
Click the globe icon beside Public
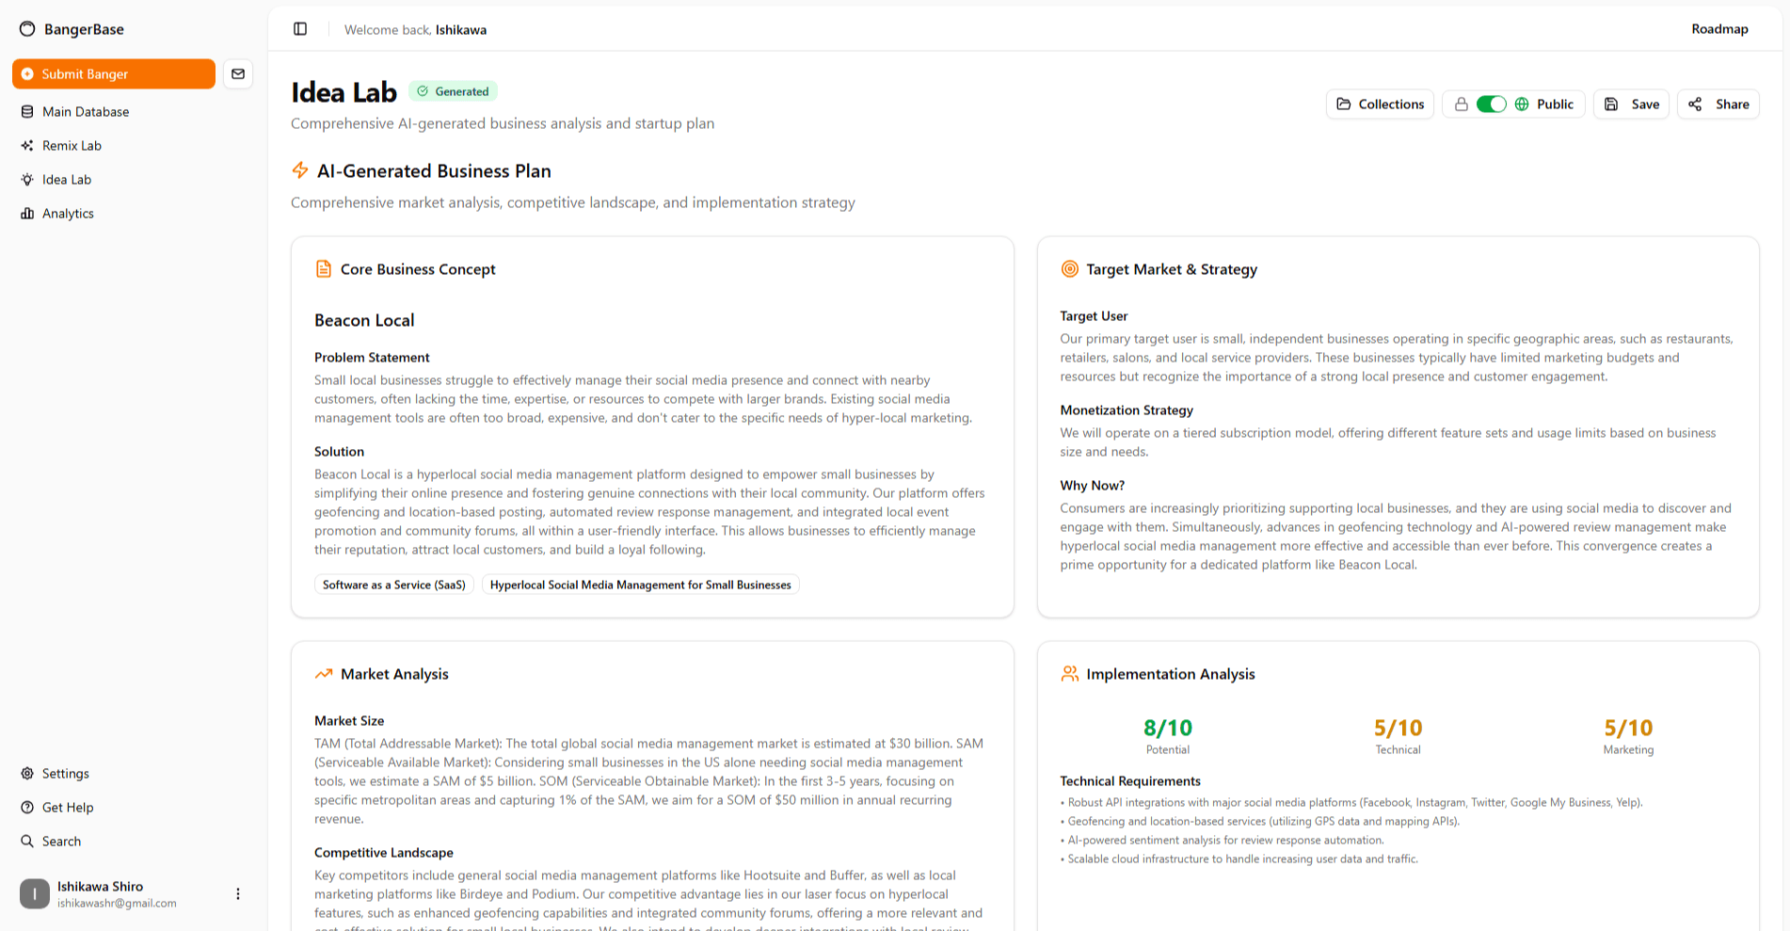pos(1523,104)
